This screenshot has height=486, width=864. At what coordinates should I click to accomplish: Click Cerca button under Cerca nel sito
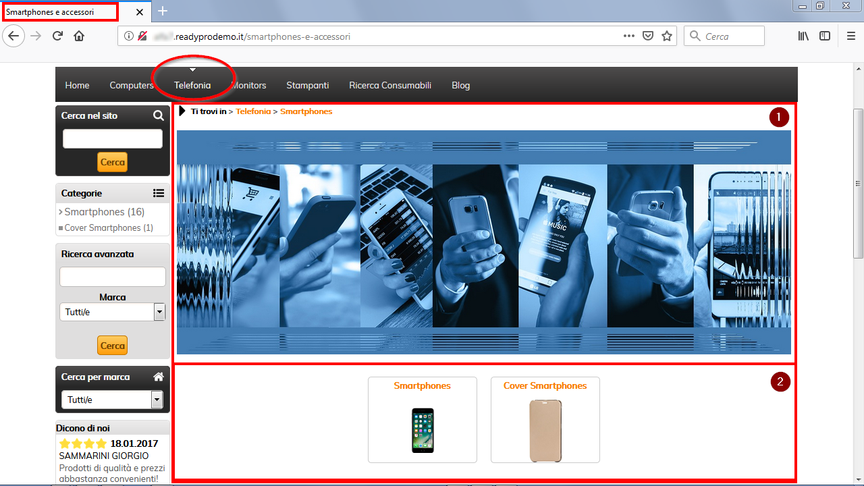click(113, 162)
